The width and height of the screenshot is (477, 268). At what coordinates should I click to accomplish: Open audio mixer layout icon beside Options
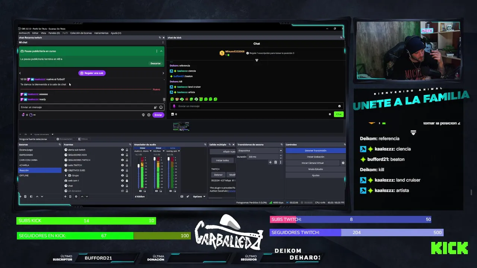[x=182, y=197]
